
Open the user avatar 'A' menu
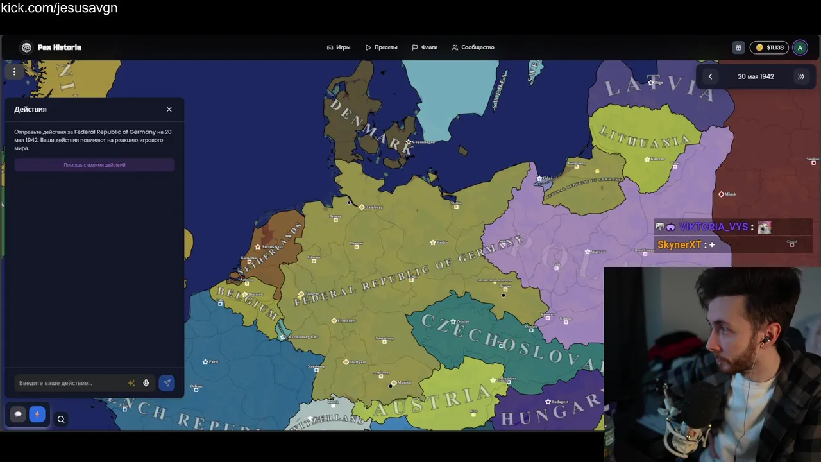click(800, 47)
